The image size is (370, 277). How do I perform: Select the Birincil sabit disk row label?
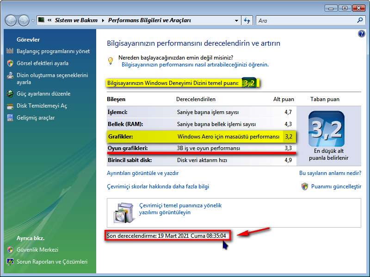[x=130, y=160]
